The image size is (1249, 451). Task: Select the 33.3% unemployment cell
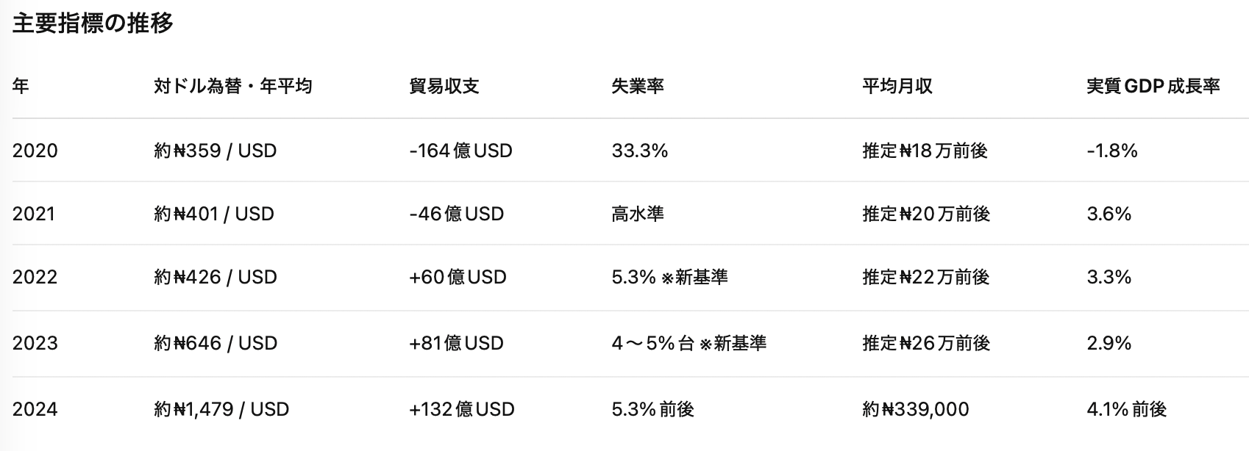point(639,151)
